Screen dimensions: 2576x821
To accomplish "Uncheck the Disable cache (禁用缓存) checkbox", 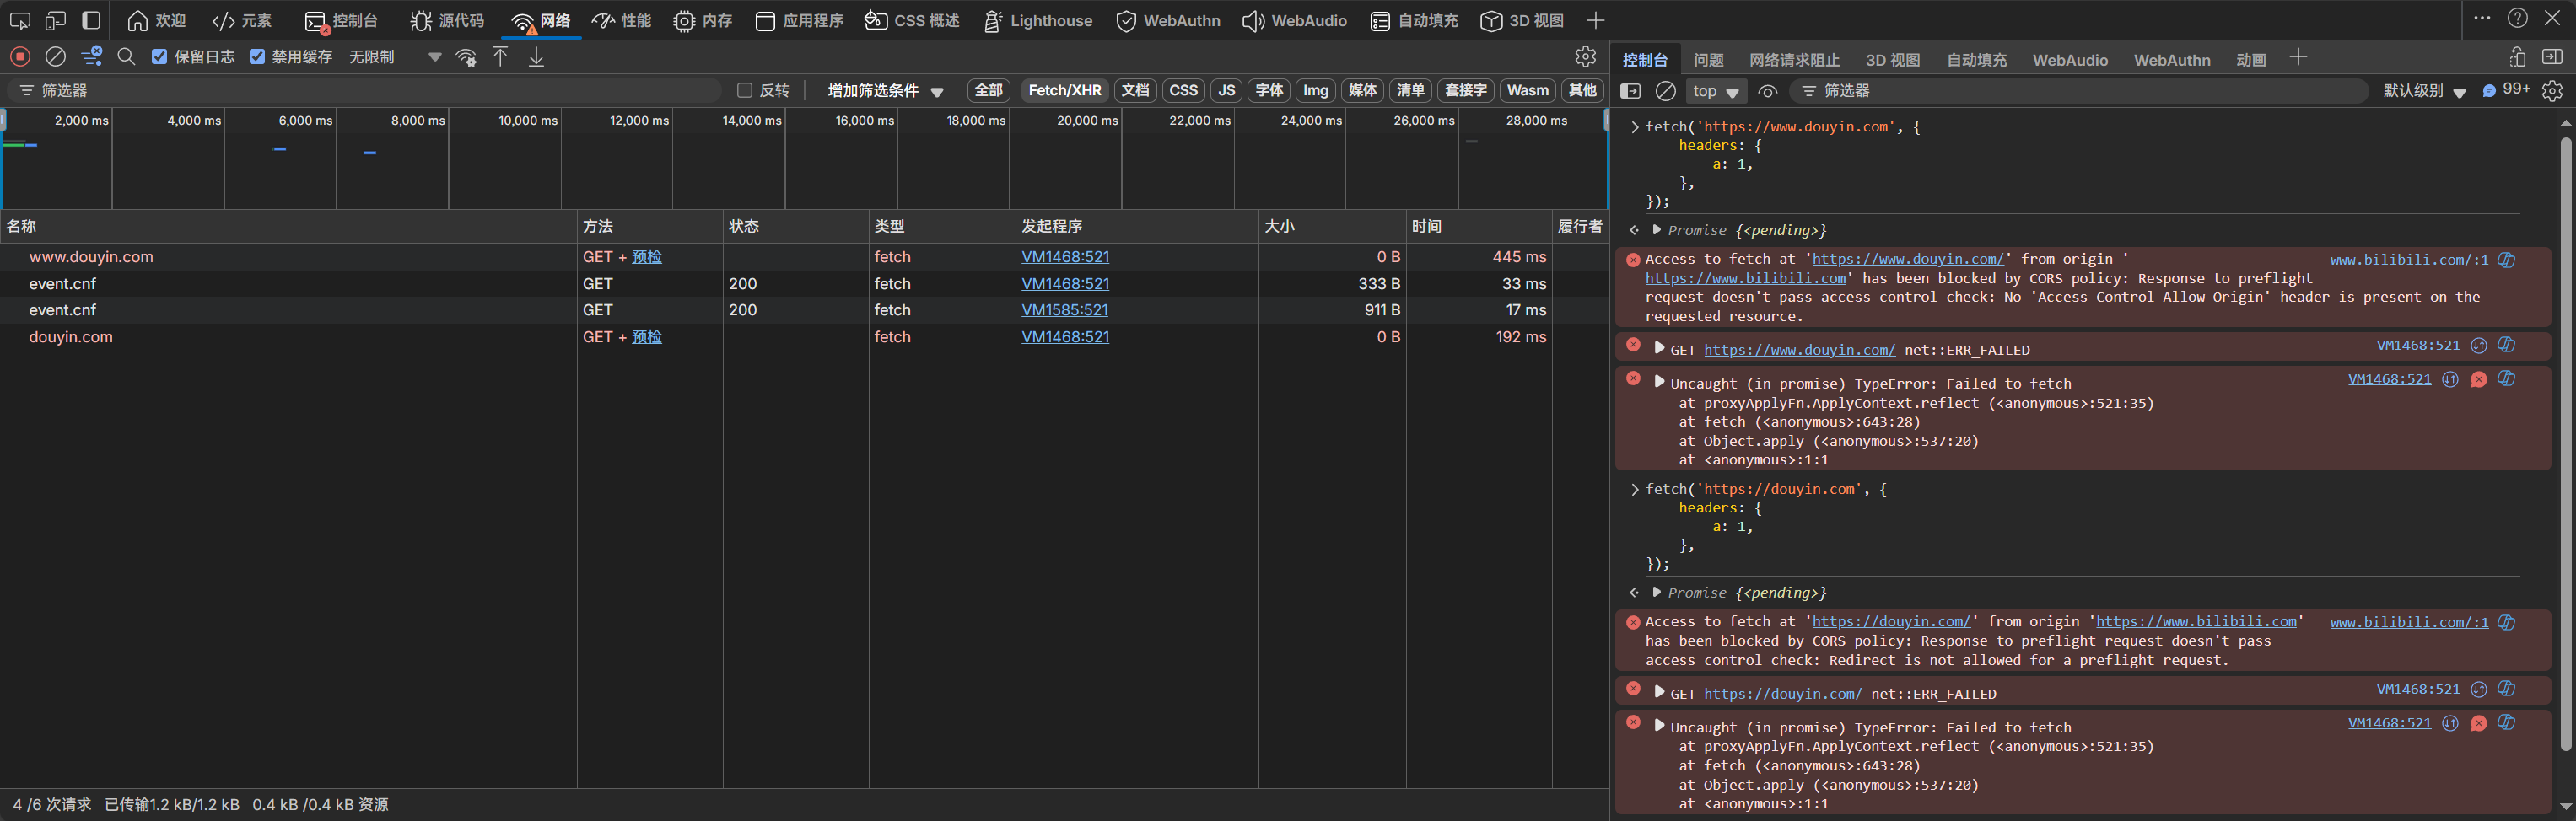I will pos(258,57).
